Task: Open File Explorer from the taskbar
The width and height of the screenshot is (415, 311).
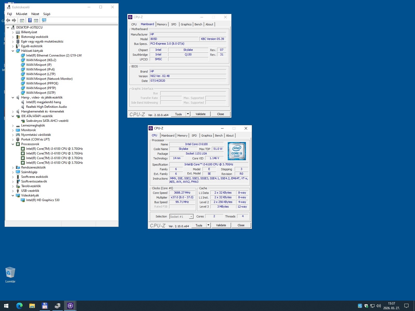Action: [x=32, y=306]
